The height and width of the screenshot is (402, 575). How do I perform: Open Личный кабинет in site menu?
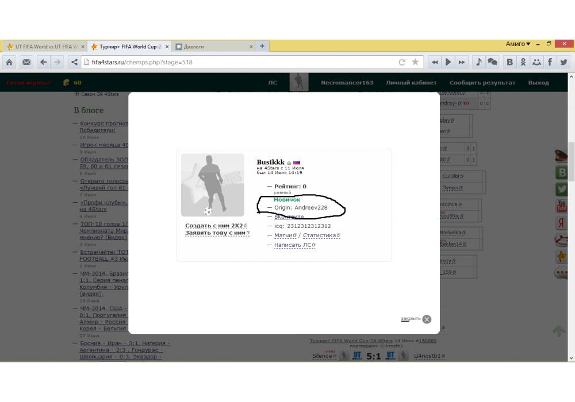[x=411, y=83]
